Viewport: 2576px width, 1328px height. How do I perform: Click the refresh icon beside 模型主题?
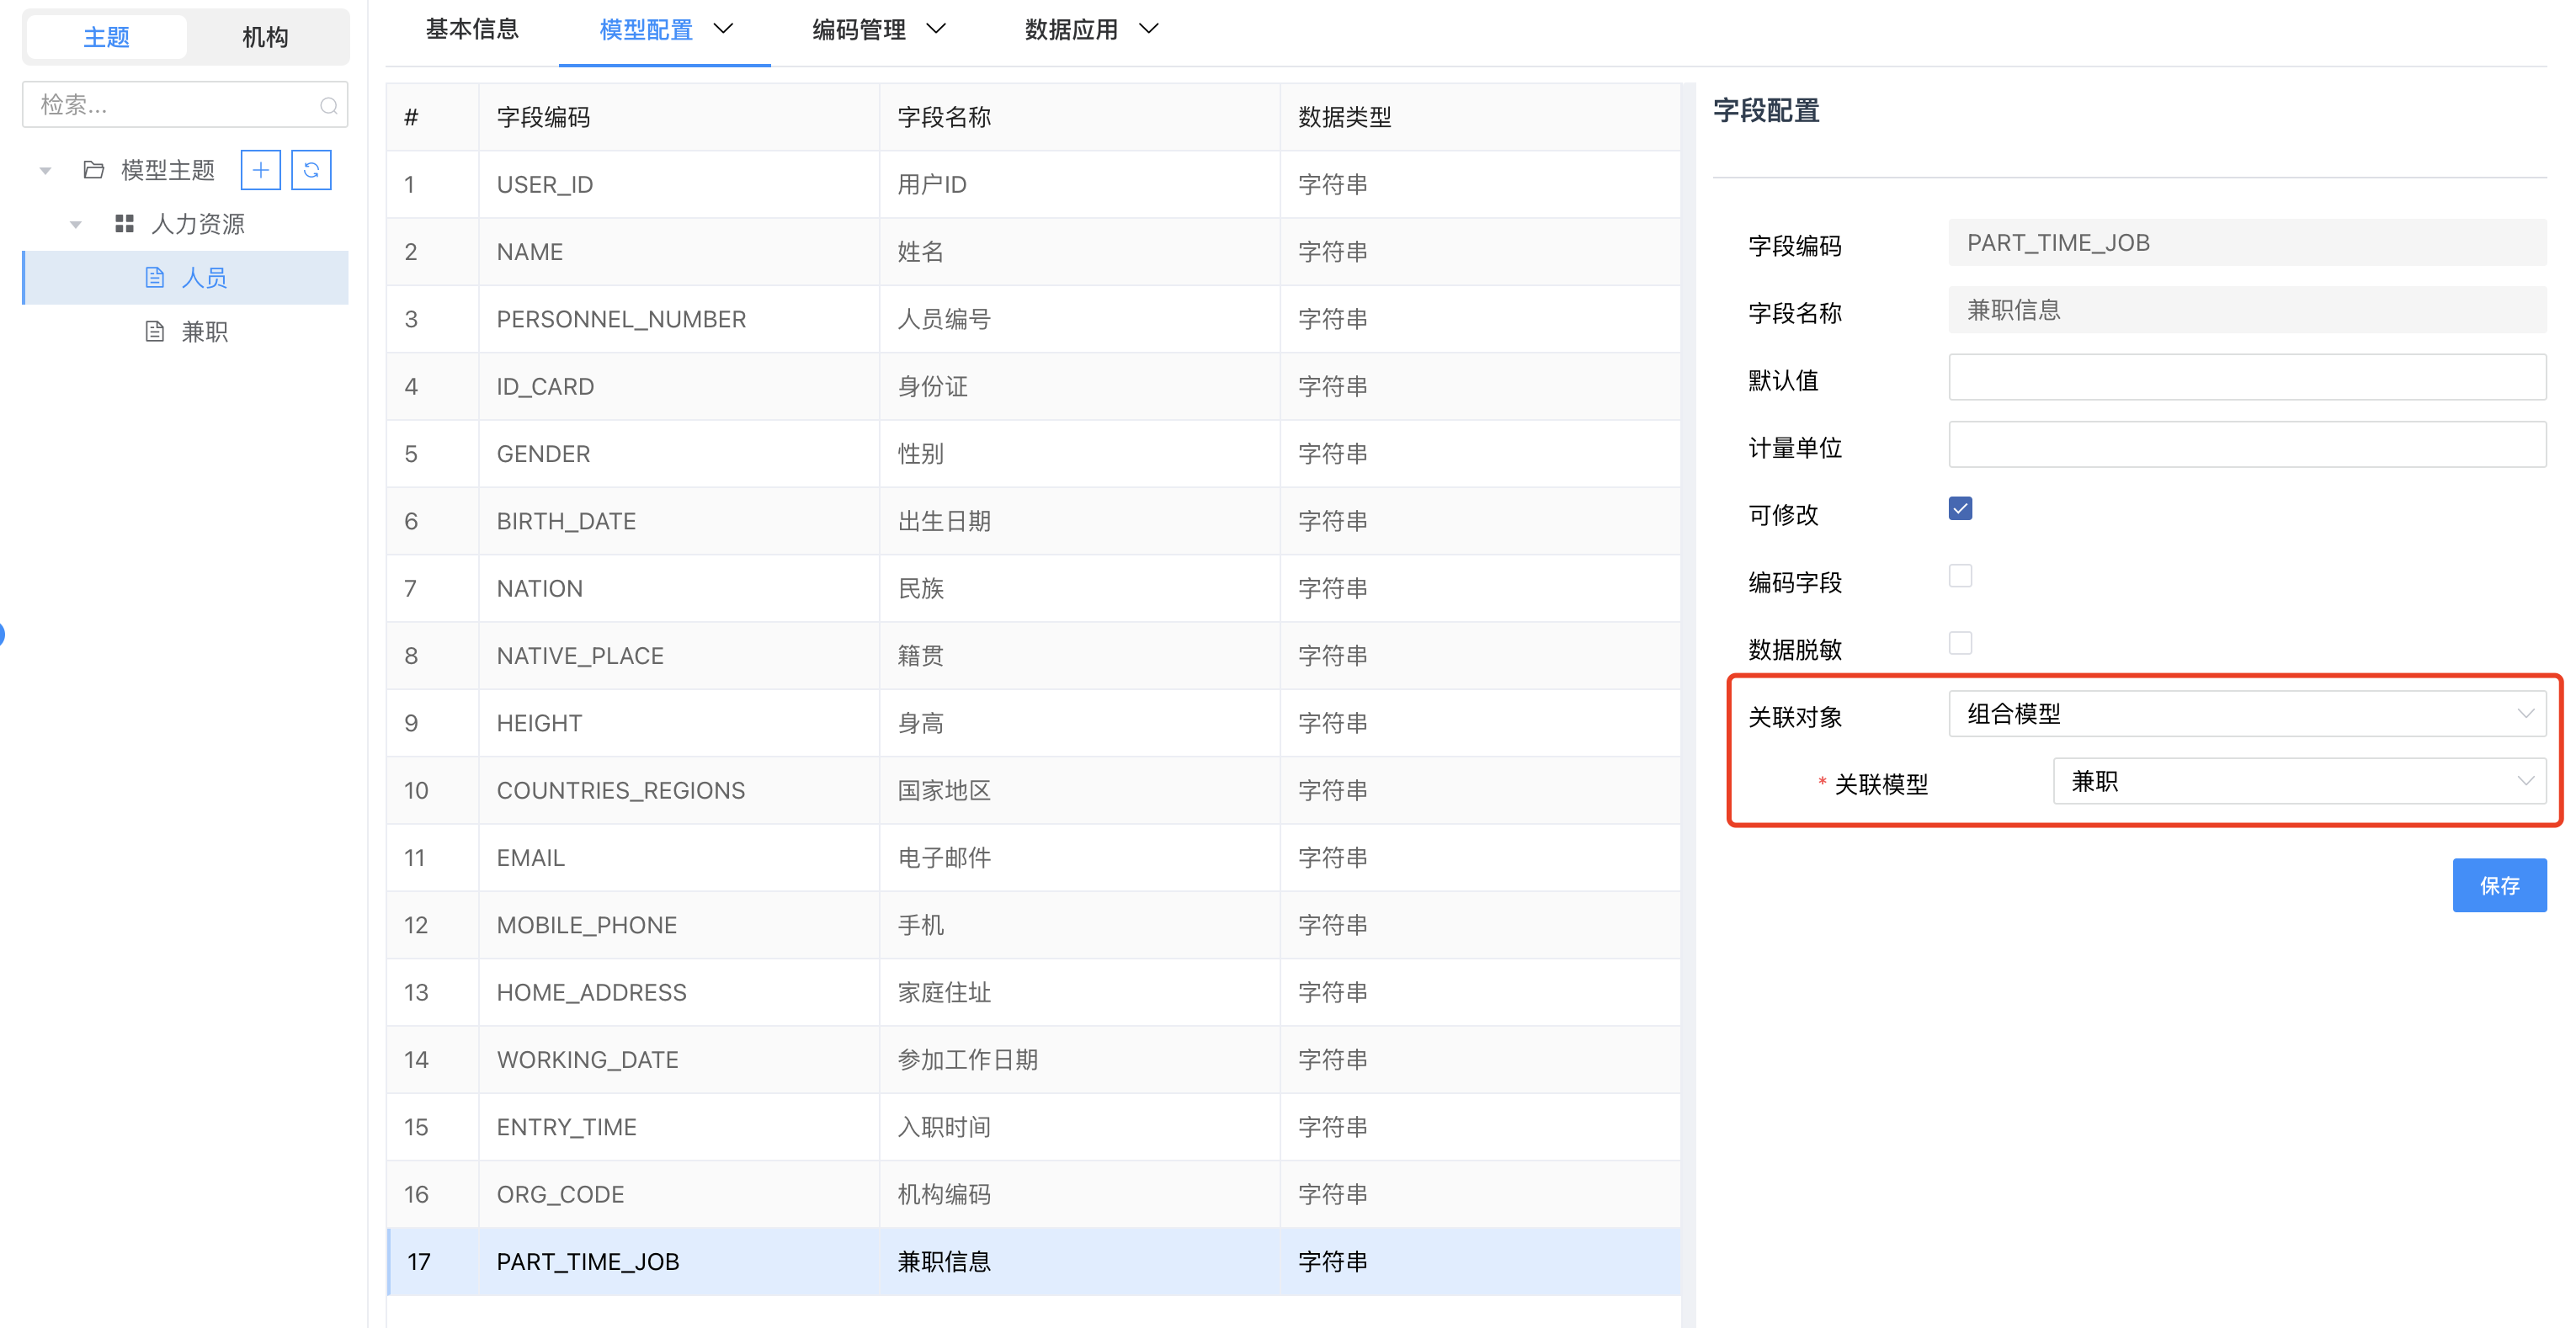click(x=311, y=170)
